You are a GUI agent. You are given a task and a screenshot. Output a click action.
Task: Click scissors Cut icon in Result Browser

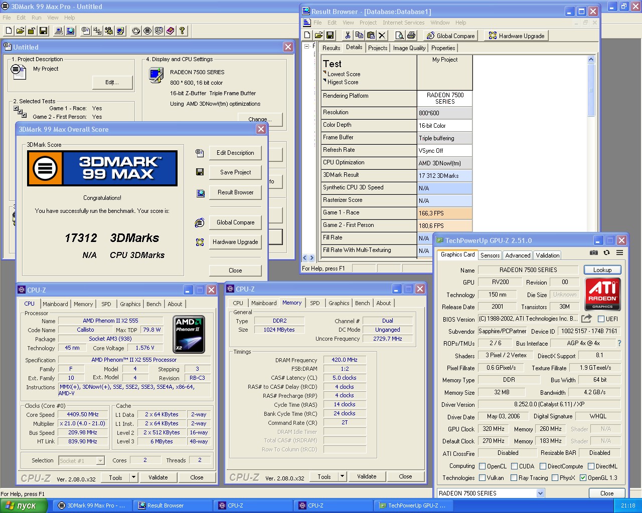(x=347, y=35)
